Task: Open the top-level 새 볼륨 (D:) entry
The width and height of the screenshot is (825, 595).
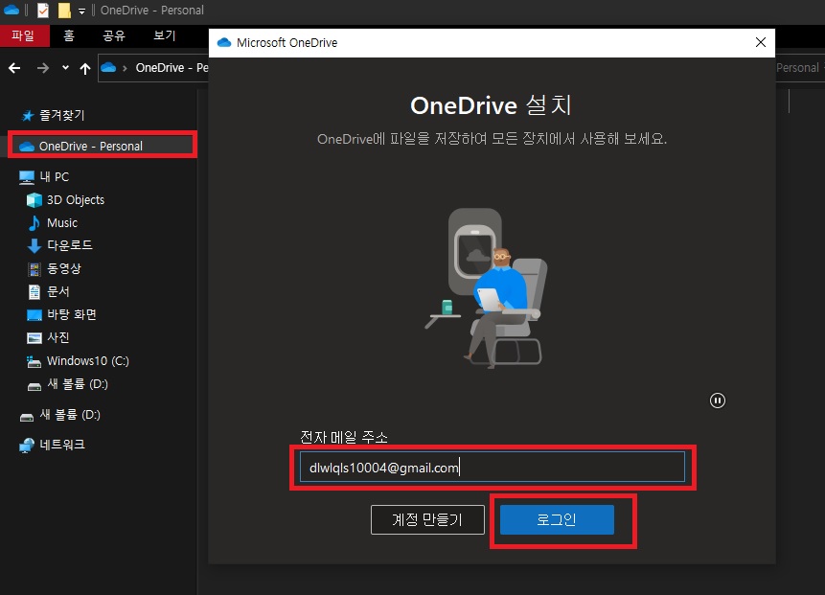Action: click(70, 415)
